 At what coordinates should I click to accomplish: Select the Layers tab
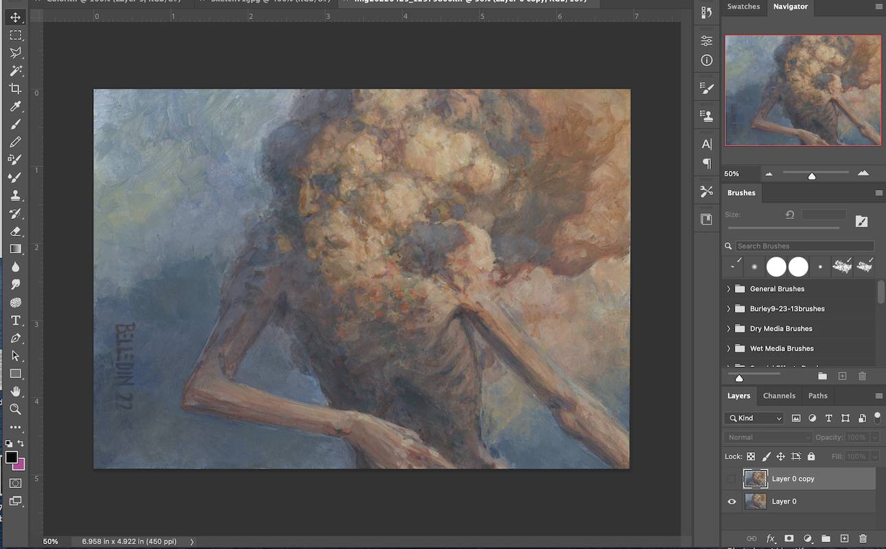(739, 396)
